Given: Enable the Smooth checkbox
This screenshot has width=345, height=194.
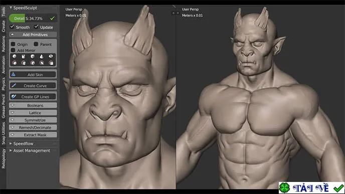Looking at the screenshot, I should click(12, 27).
